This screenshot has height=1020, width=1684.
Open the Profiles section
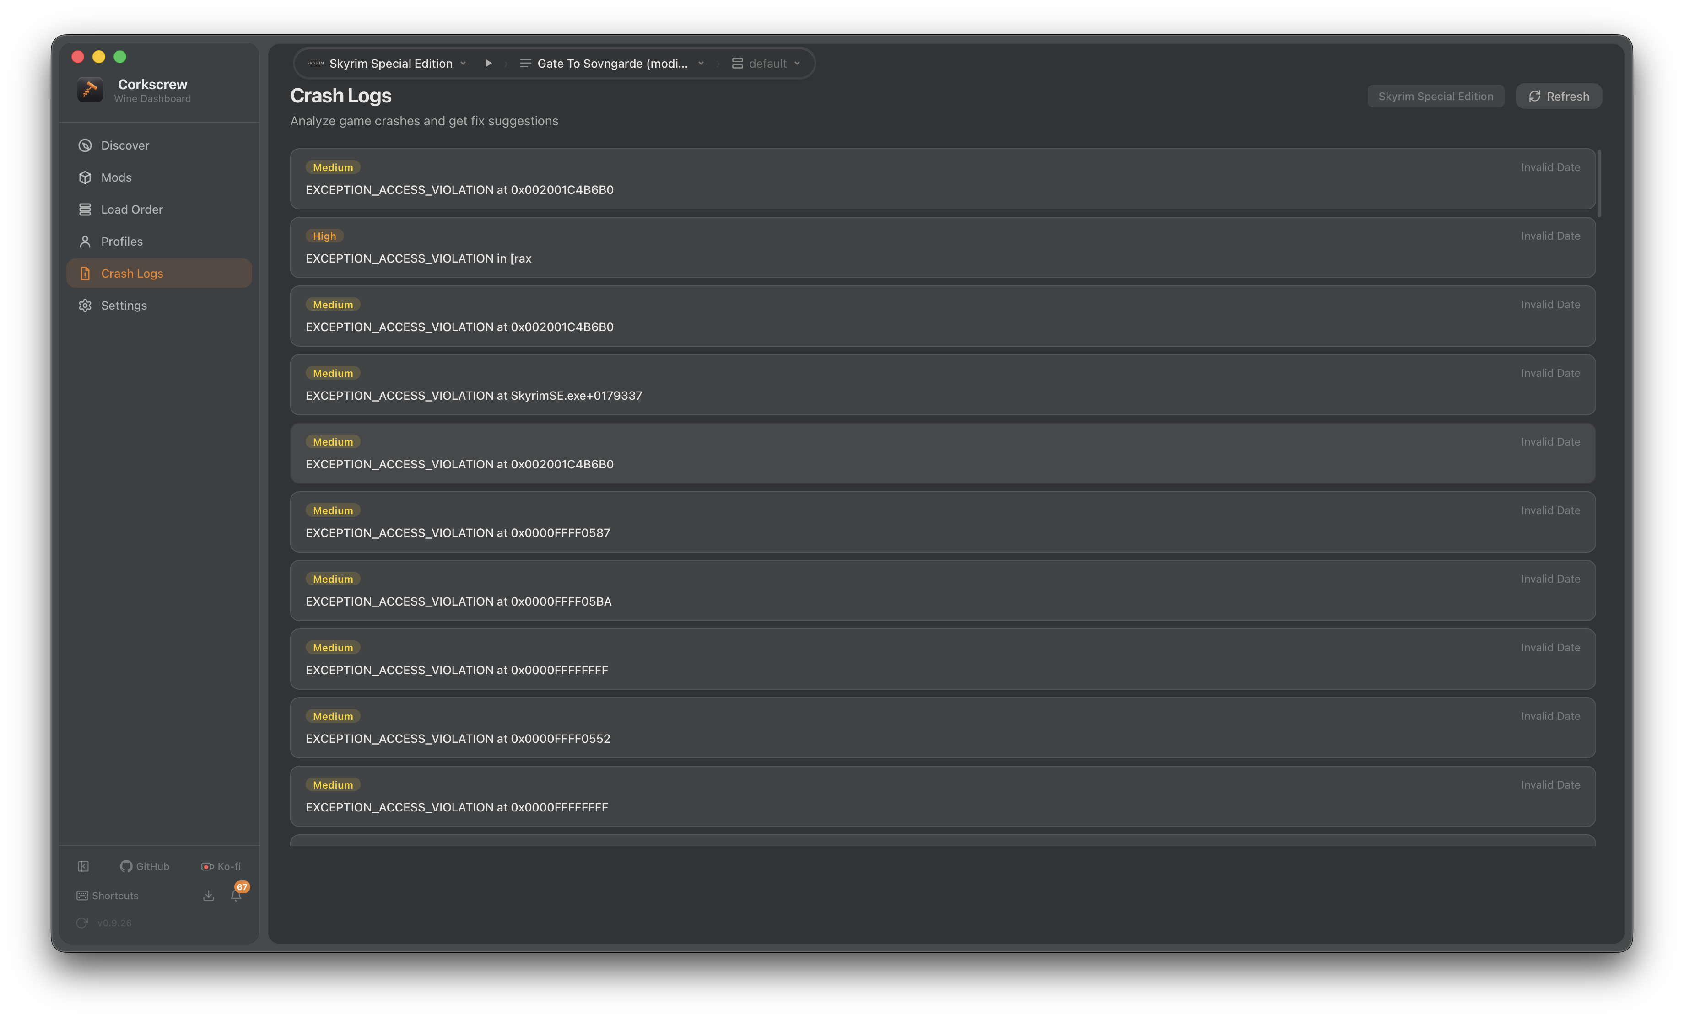(x=122, y=241)
